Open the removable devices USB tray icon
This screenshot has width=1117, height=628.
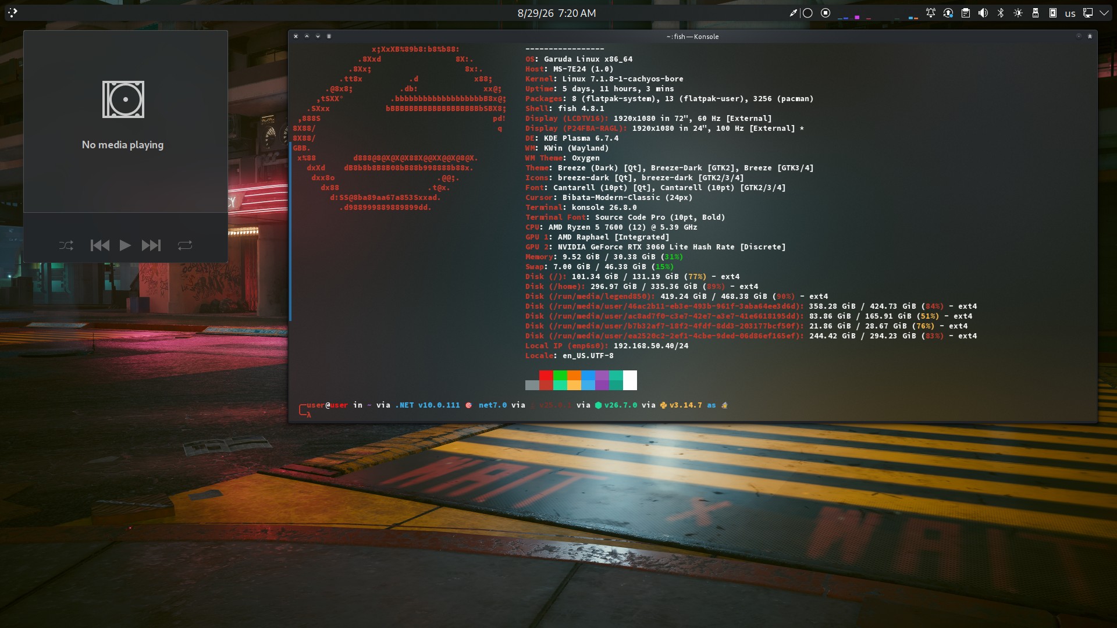(x=1036, y=13)
